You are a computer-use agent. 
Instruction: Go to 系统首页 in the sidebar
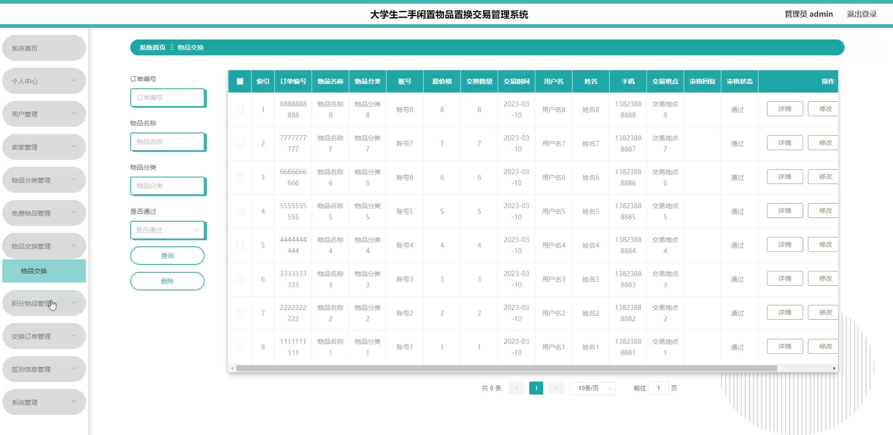pyautogui.click(x=44, y=48)
